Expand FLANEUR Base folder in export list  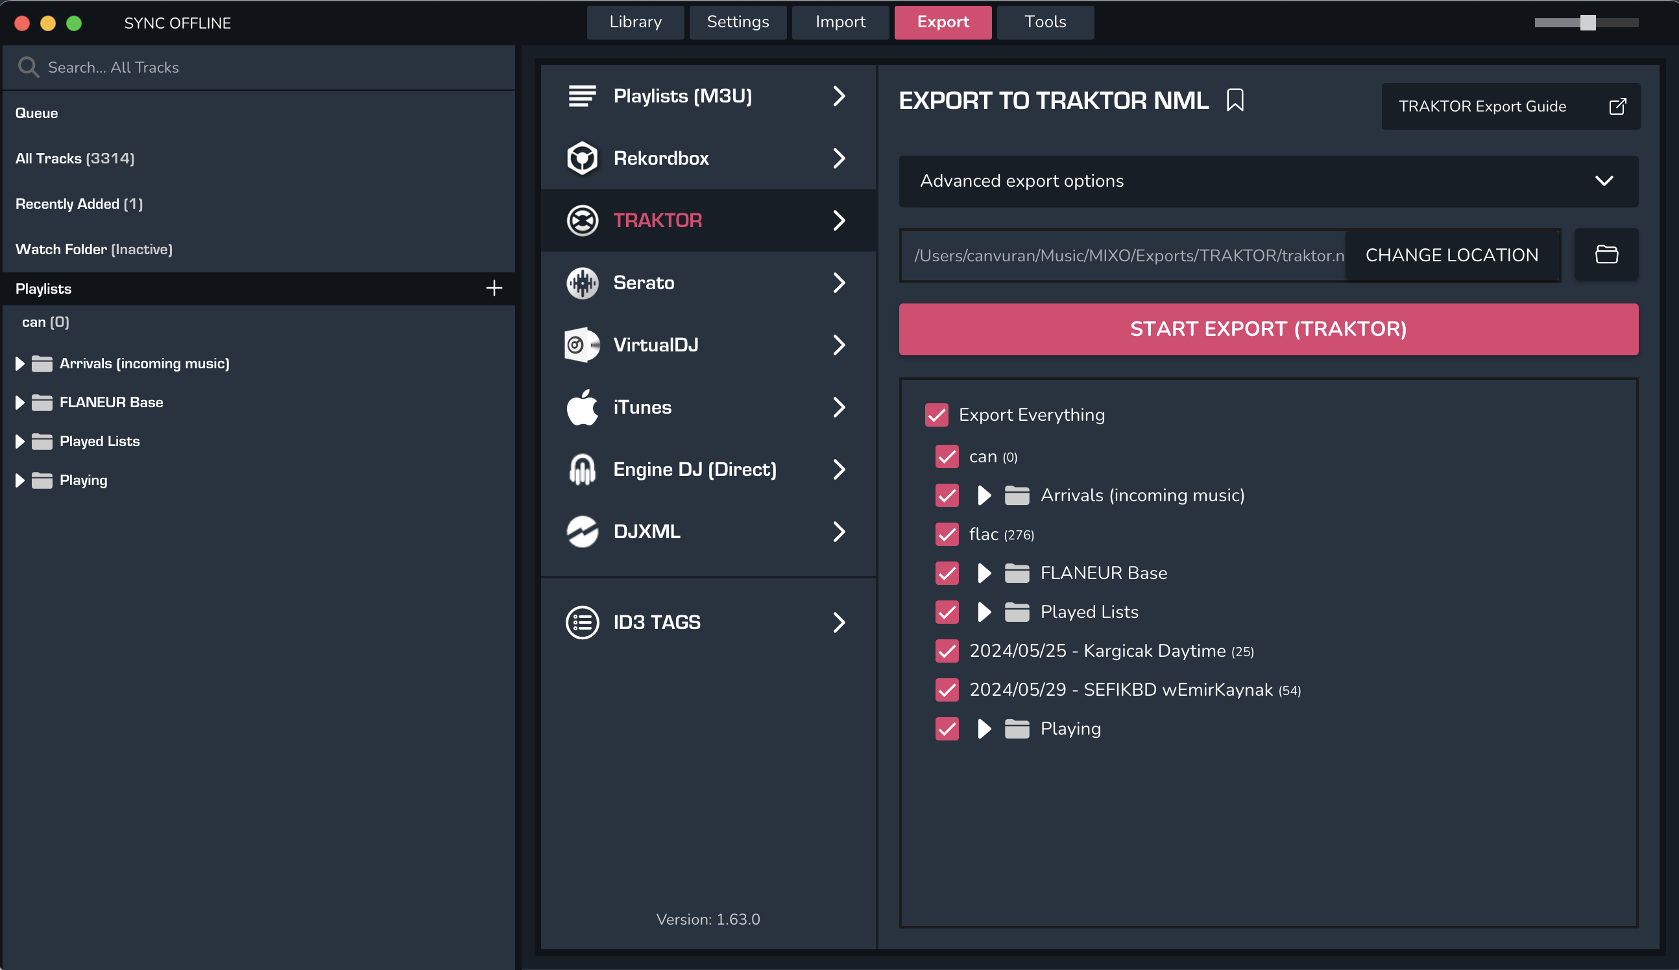(984, 573)
